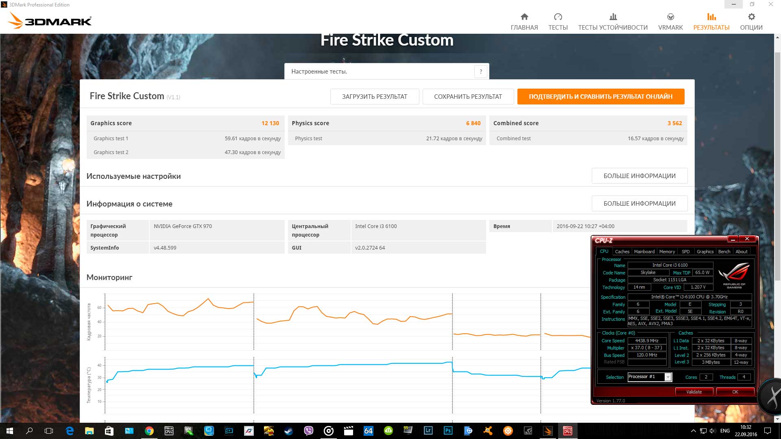Go to ТЕСТЫ benchmarks section
The image size is (781, 439).
point(558,22)
